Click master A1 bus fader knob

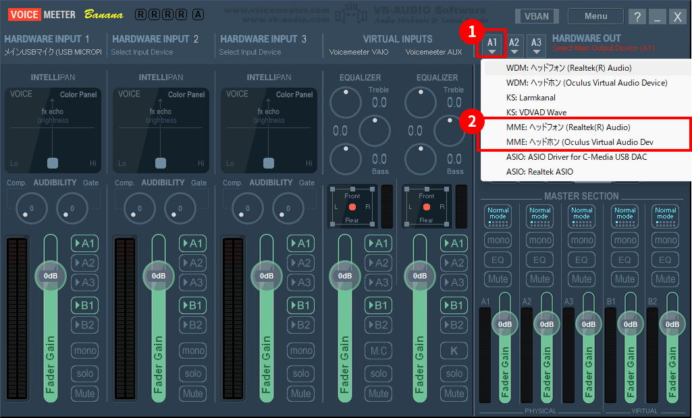click(505, 324)
